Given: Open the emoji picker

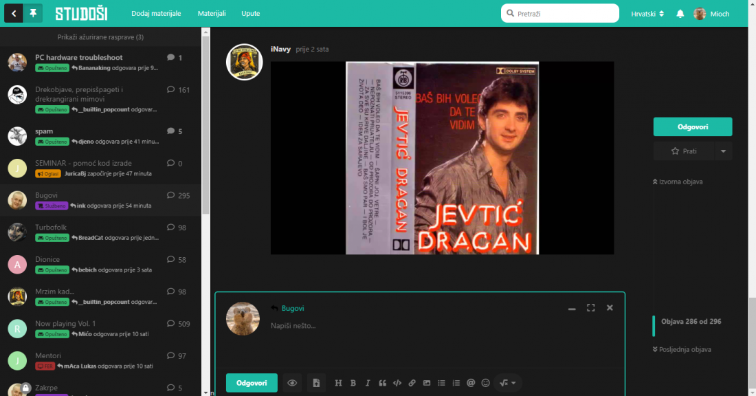Looking at the screenshot, I should 485,383.
